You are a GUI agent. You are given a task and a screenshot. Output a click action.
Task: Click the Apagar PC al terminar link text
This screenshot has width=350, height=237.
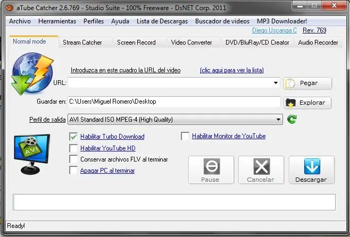point(107,171)
